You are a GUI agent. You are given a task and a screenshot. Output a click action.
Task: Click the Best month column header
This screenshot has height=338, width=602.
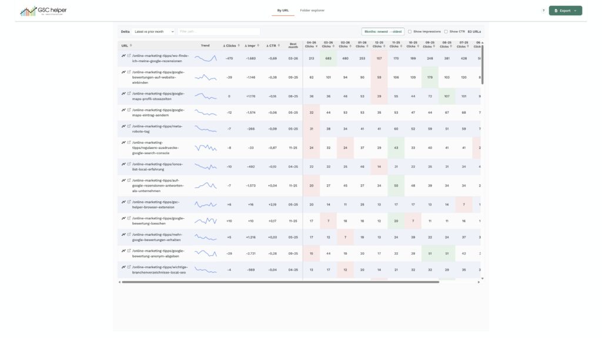coord(293,46)
